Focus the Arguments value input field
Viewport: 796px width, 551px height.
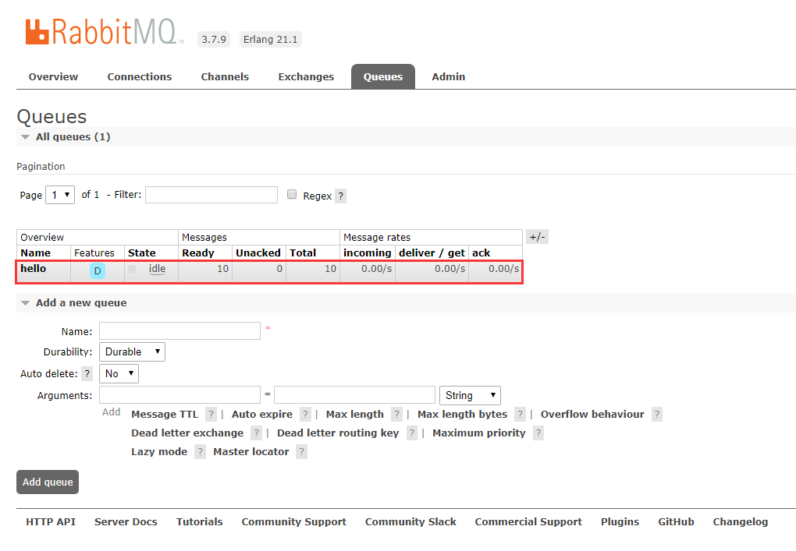(x=355, y=395)
